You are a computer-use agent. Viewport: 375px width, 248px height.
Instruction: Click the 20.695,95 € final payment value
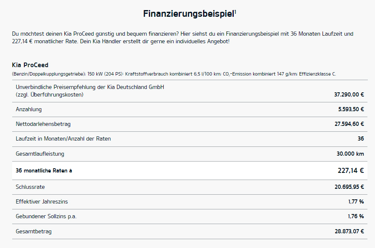[x=349, y=187]
